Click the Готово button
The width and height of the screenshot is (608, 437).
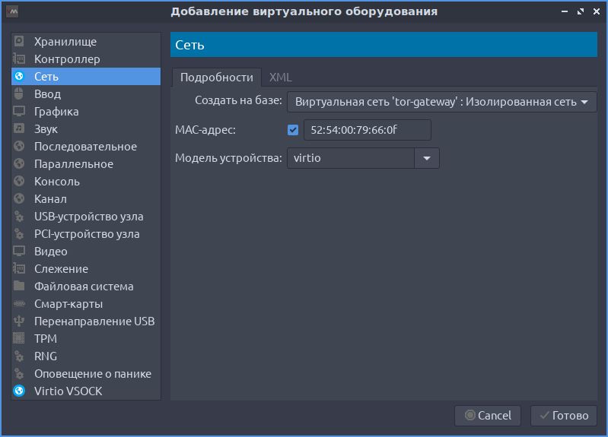coord(563,415)
